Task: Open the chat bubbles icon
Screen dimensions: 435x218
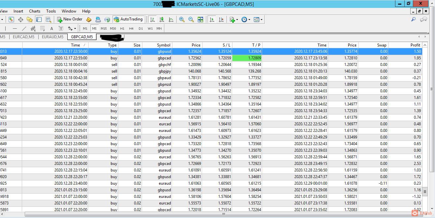Action: 423,19
